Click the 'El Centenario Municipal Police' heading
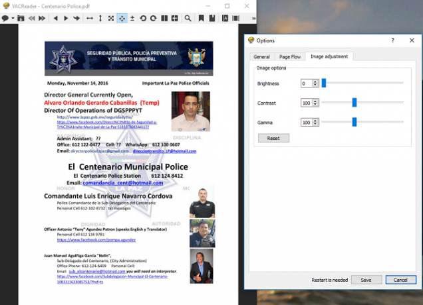This screenshot has width=423, height=305. point(128,166)
